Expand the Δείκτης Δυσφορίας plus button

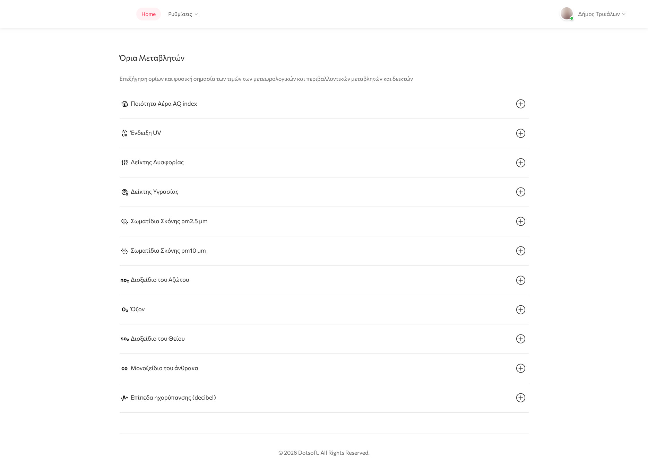(x=520, y=163)
